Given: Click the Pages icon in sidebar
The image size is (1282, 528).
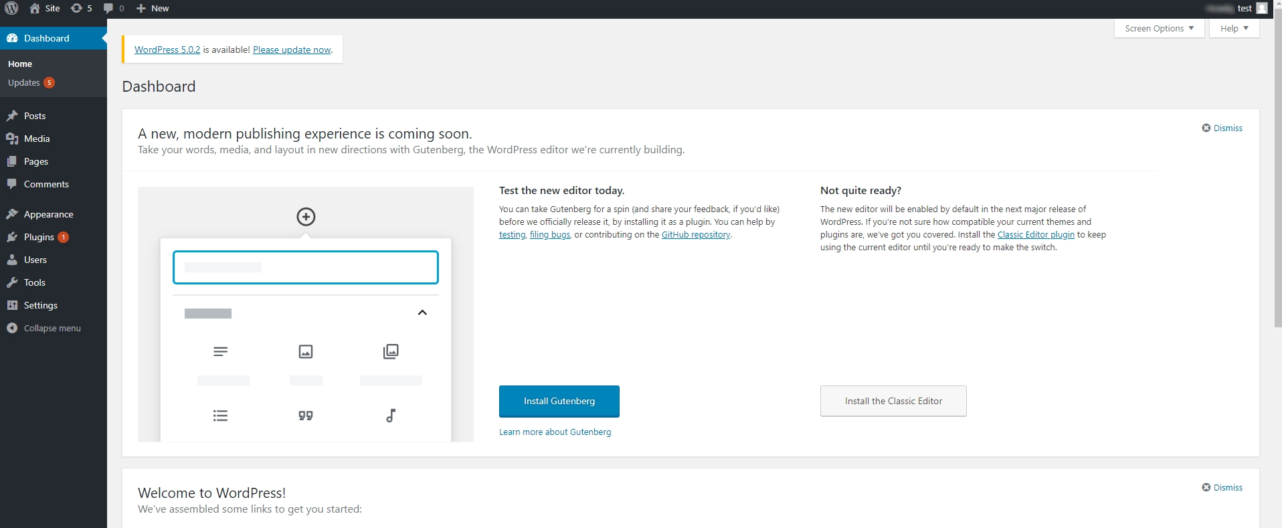Looking at the screenshot, I should pyautogui.click(x=12, y=161).
